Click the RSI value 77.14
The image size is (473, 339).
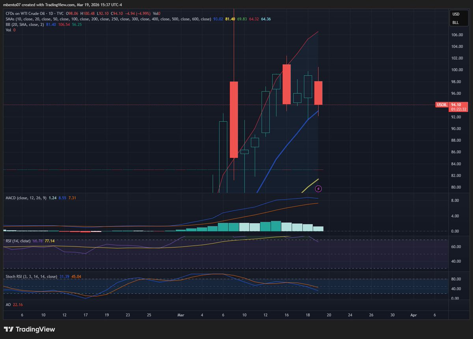point(50,240)
